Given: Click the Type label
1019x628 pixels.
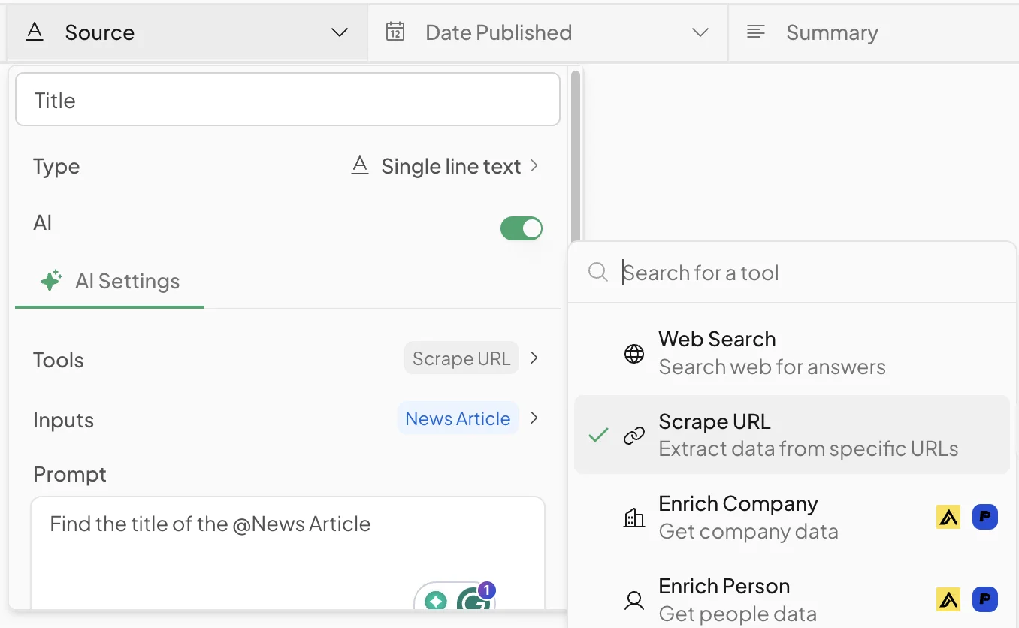Looking at the screenshot, I should click(x=56, y=166).
